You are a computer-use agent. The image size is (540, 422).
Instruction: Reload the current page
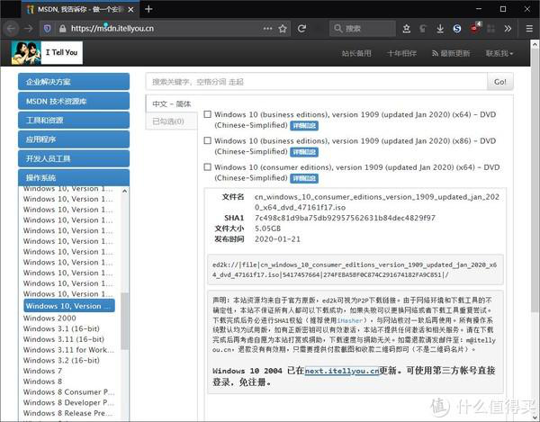pyautogui.click(x=302, y=29)
